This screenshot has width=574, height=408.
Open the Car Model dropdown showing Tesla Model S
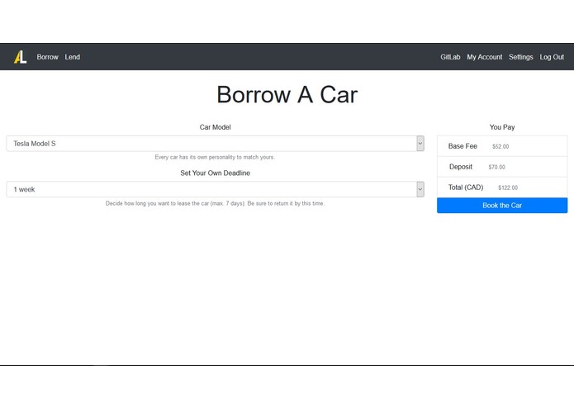(x=216, y=144)
